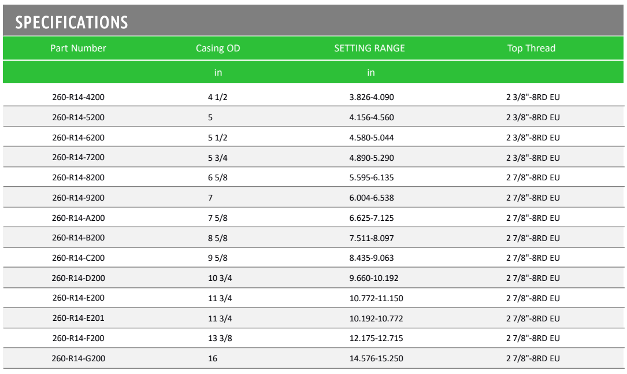Click part number 260-R14-5200
Viewport: 627px width, 374px height.
coord(79,117)
